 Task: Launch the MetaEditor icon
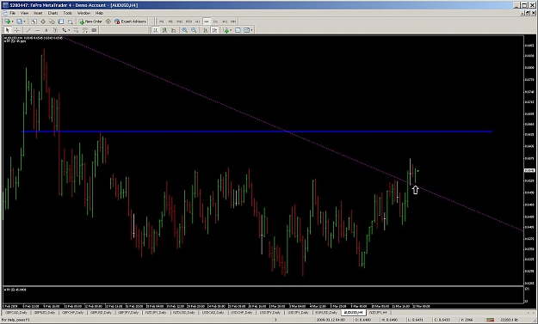[x=108, y=21]
